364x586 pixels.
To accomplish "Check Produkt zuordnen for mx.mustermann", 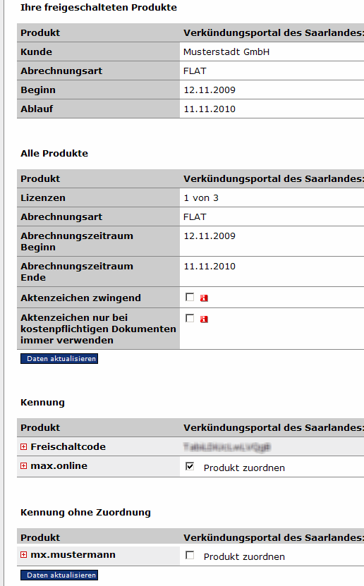I will click(x=190, y=555).
